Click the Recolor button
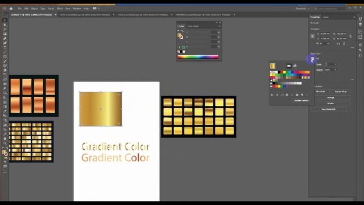This screenshot has width=364, height=205. [x=330, y=104]
